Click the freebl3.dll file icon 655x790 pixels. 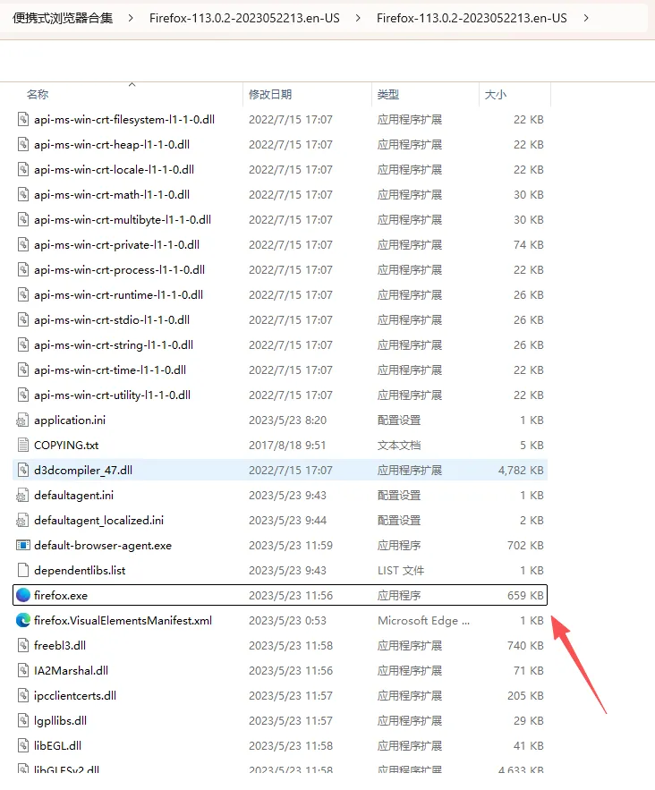click(x=23, y=645)
